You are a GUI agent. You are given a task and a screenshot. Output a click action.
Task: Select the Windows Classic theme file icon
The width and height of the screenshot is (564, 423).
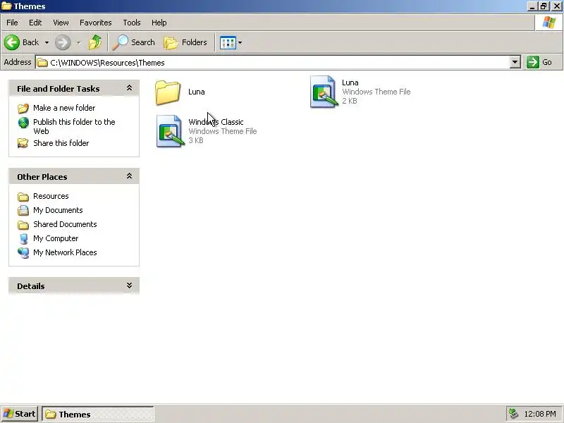170,131
